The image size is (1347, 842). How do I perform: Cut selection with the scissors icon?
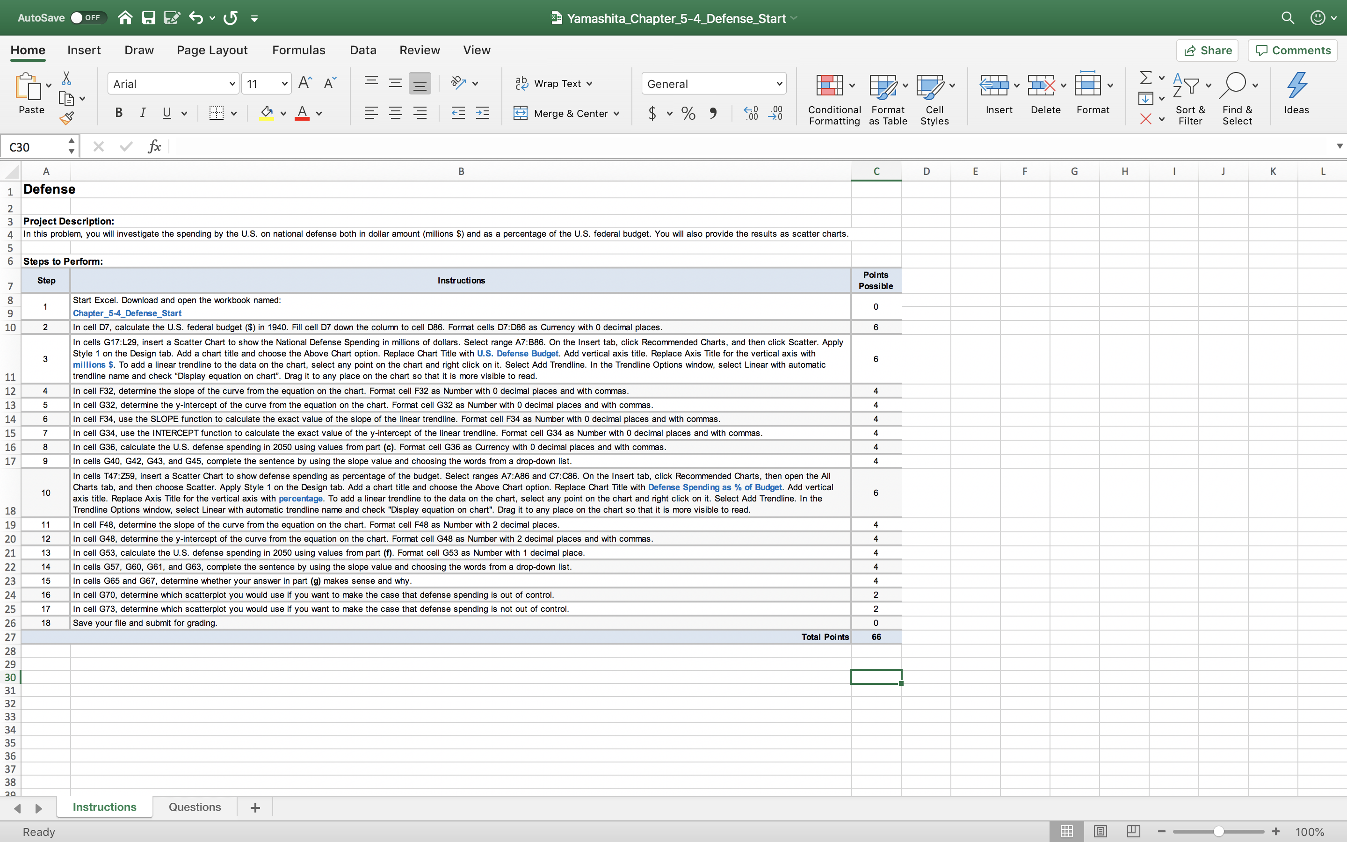click(66, 78)
